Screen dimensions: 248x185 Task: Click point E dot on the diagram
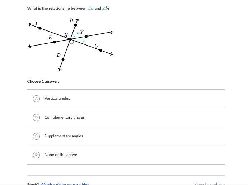click(x=55, y=42)
